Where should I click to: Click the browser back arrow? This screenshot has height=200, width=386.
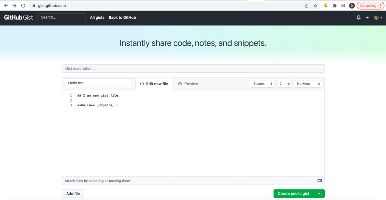pos(5,5)
